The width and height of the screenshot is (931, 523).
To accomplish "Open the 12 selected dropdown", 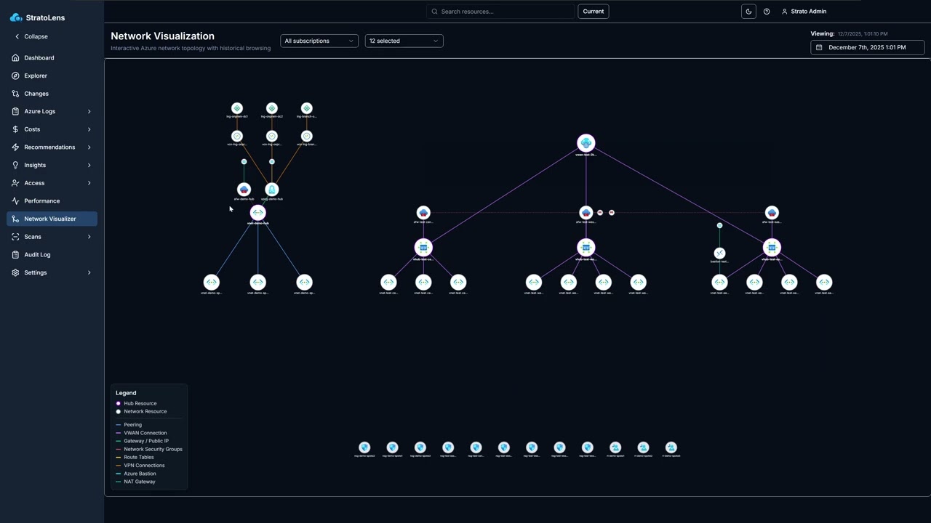I will click(404, 41).
